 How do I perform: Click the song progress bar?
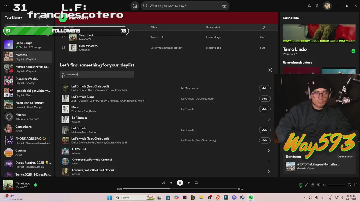point(180,189)
